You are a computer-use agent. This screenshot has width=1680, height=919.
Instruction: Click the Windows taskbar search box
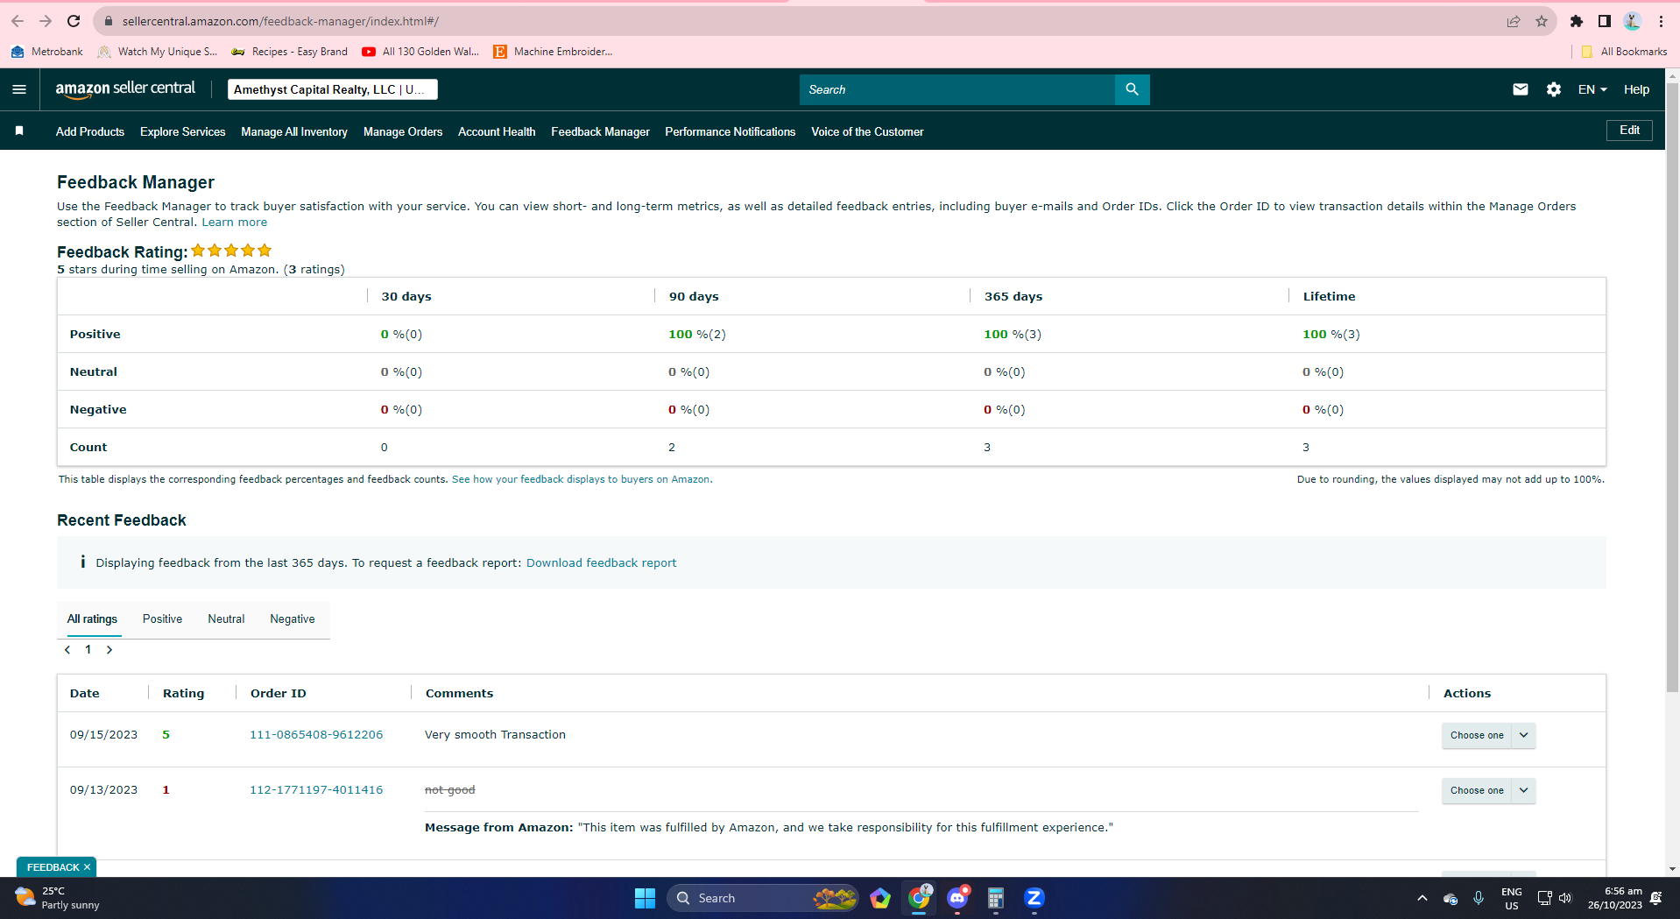[x=763, y=898]
